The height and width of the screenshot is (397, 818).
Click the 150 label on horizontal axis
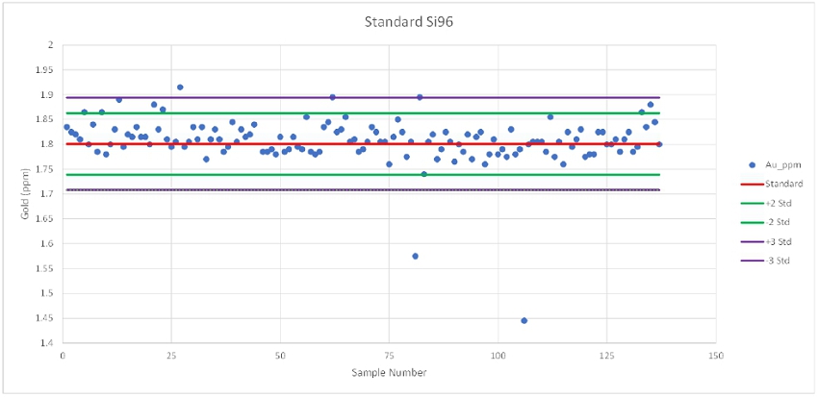click(x=715, y=356)
